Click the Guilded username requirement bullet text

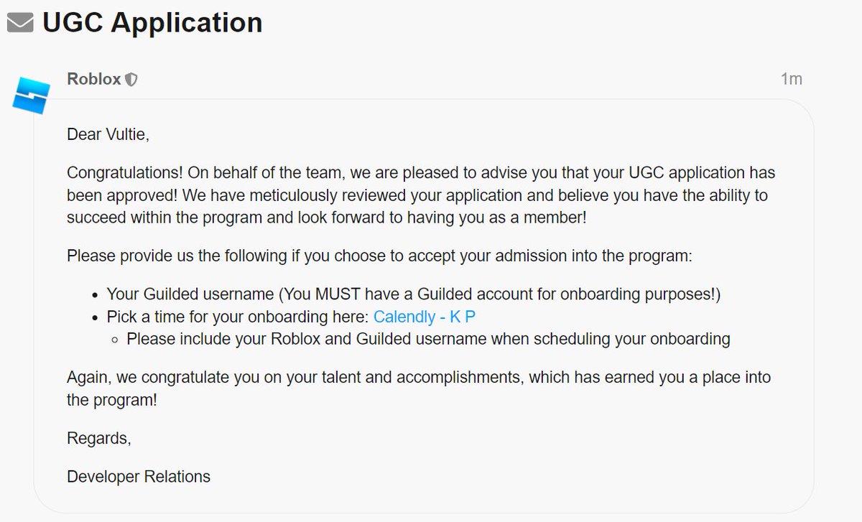pos(414,294)
